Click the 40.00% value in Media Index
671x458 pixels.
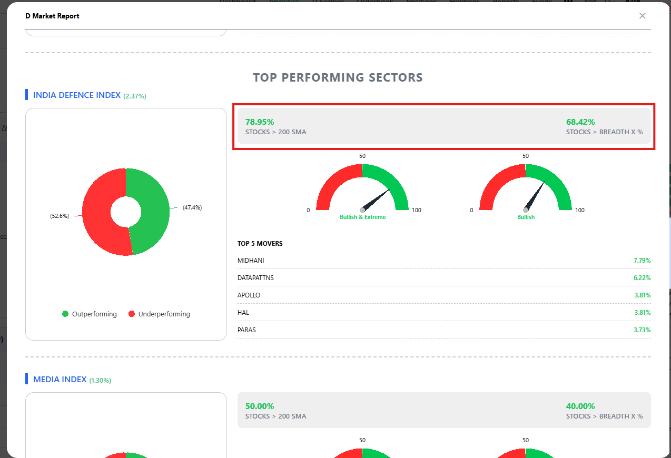(x=580, y=406)
